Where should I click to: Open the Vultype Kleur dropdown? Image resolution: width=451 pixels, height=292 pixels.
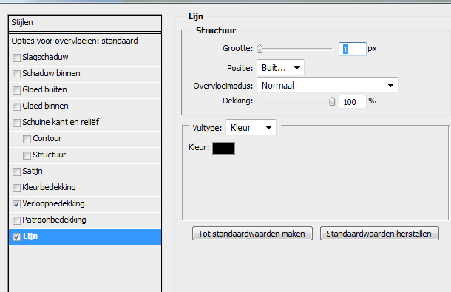251,127
